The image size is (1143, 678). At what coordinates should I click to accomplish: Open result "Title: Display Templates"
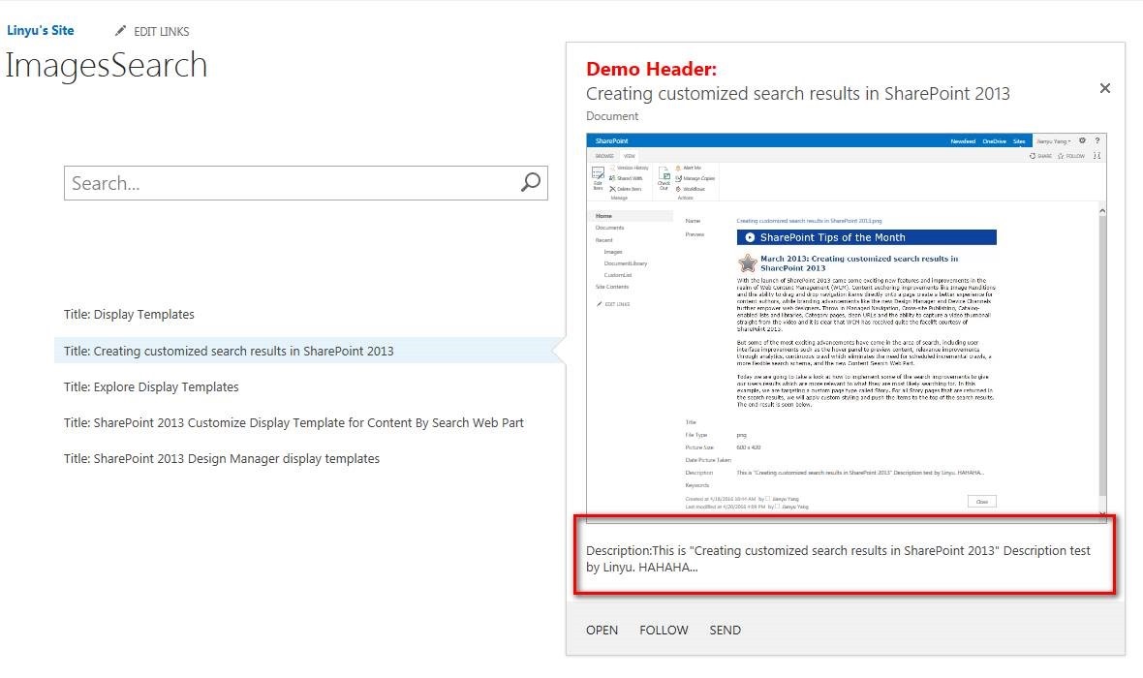pyautogui.click(x=129, y=314)
